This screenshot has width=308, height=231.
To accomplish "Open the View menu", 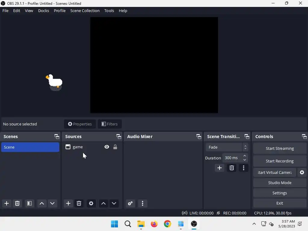I will (x=29, y=11).
